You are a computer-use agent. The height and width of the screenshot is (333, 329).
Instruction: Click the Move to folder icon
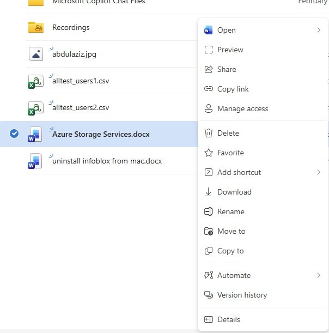(209, 231)
